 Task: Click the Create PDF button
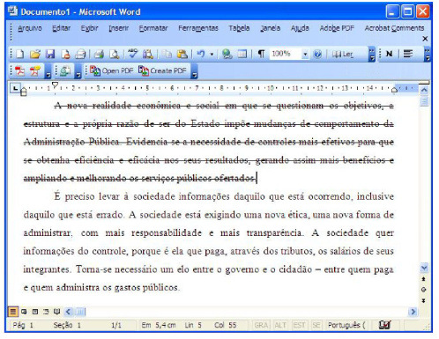click(x=162, y=71)
